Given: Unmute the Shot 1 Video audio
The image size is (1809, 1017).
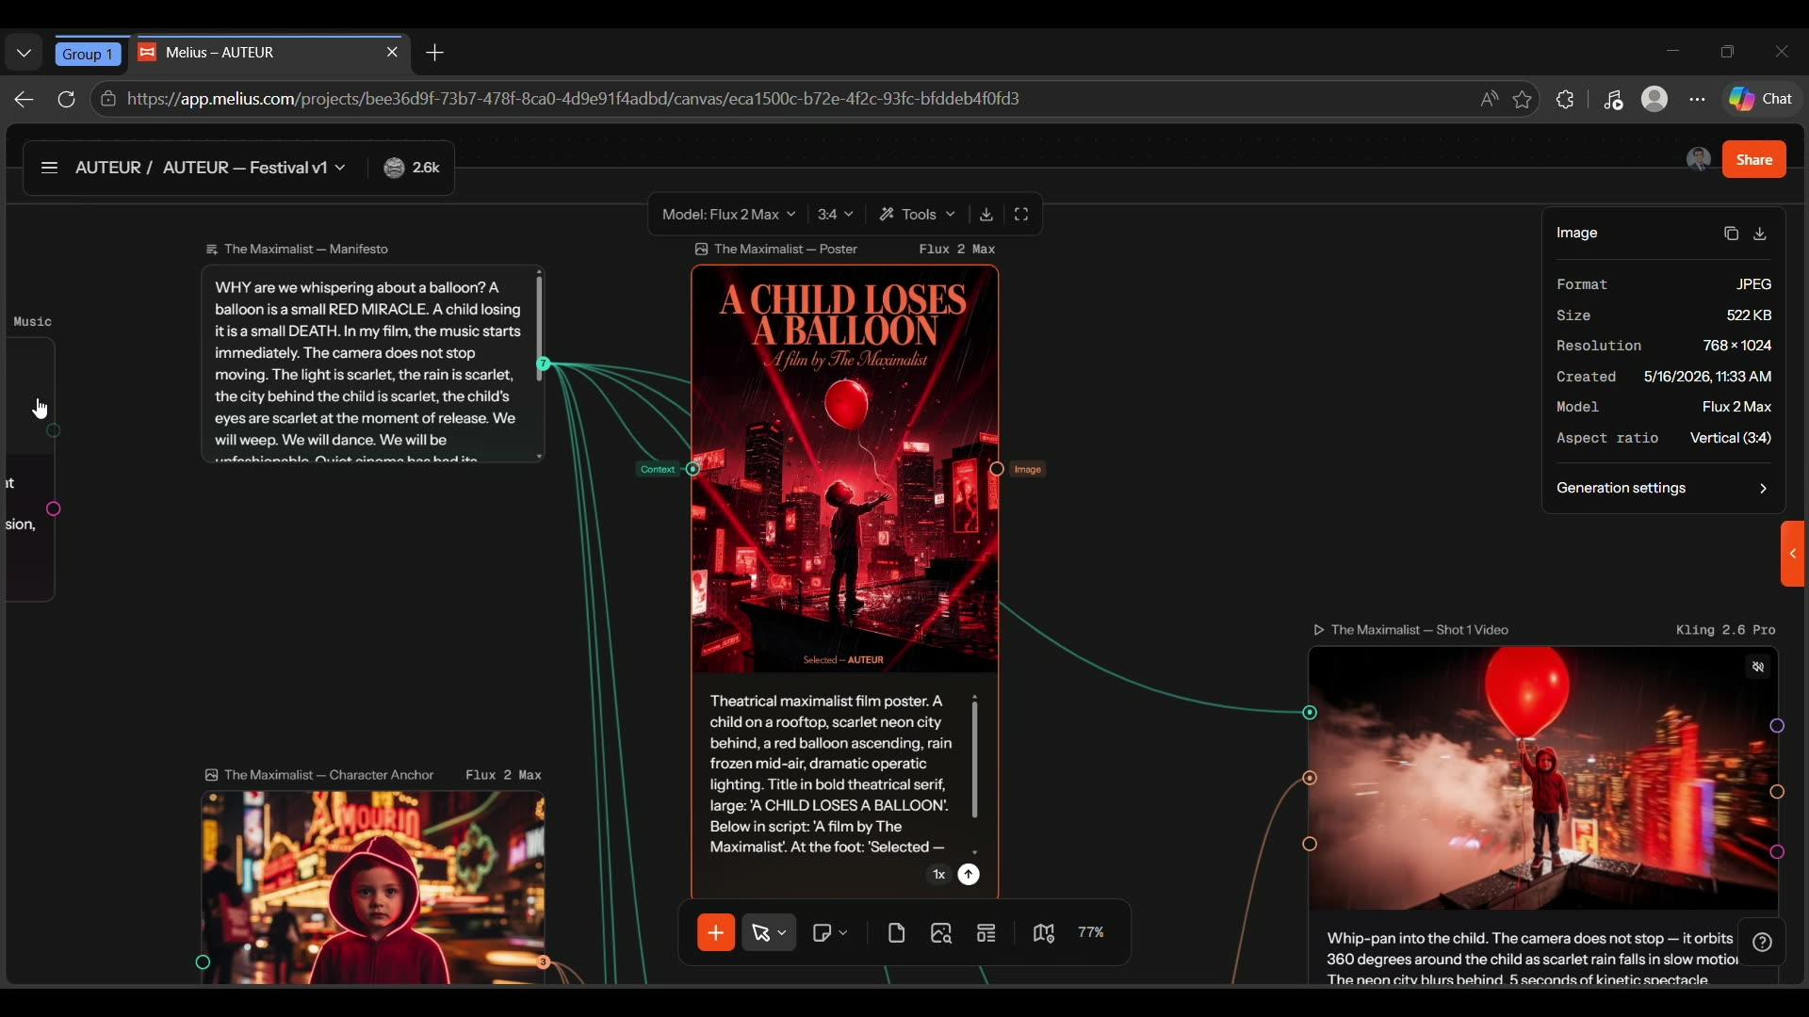Looking at the screenshot, I should (1758, 668).
